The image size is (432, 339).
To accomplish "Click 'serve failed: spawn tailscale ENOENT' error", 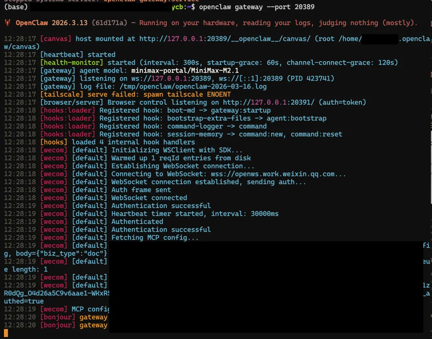I will 159,95.
